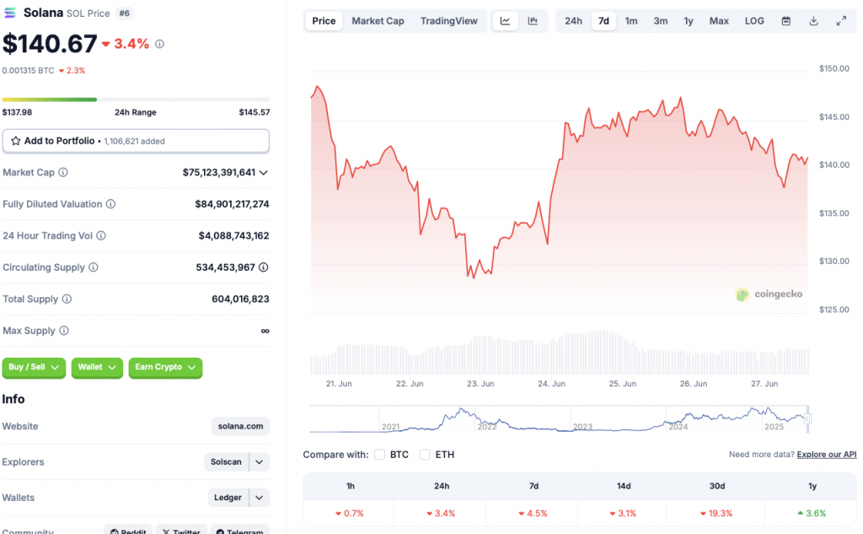This screenshot has height=534, width=863.
Task: Open Ledger wallet link
Action: coord(228,498)
